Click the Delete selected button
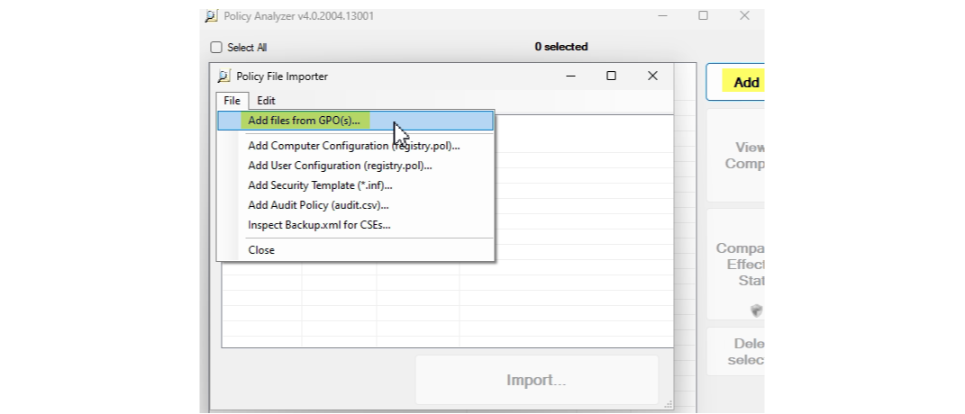The height and width of the screenshot is (414, 965). 735,352
